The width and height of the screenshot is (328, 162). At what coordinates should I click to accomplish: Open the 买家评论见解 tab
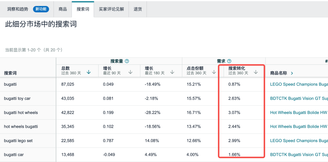(x=111, y=9)
